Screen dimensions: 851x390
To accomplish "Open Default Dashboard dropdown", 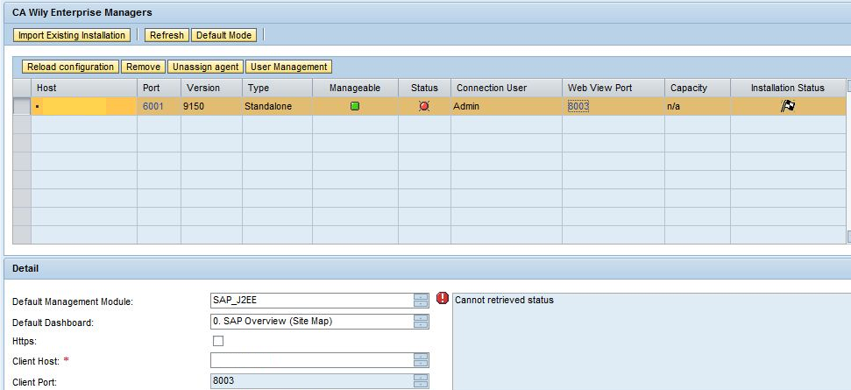I will [421, 321].
